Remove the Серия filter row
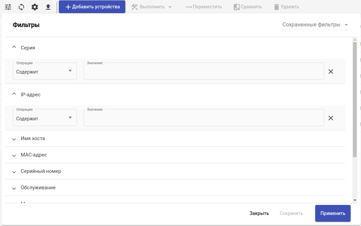361x226 pixels. tap(331, 72)
